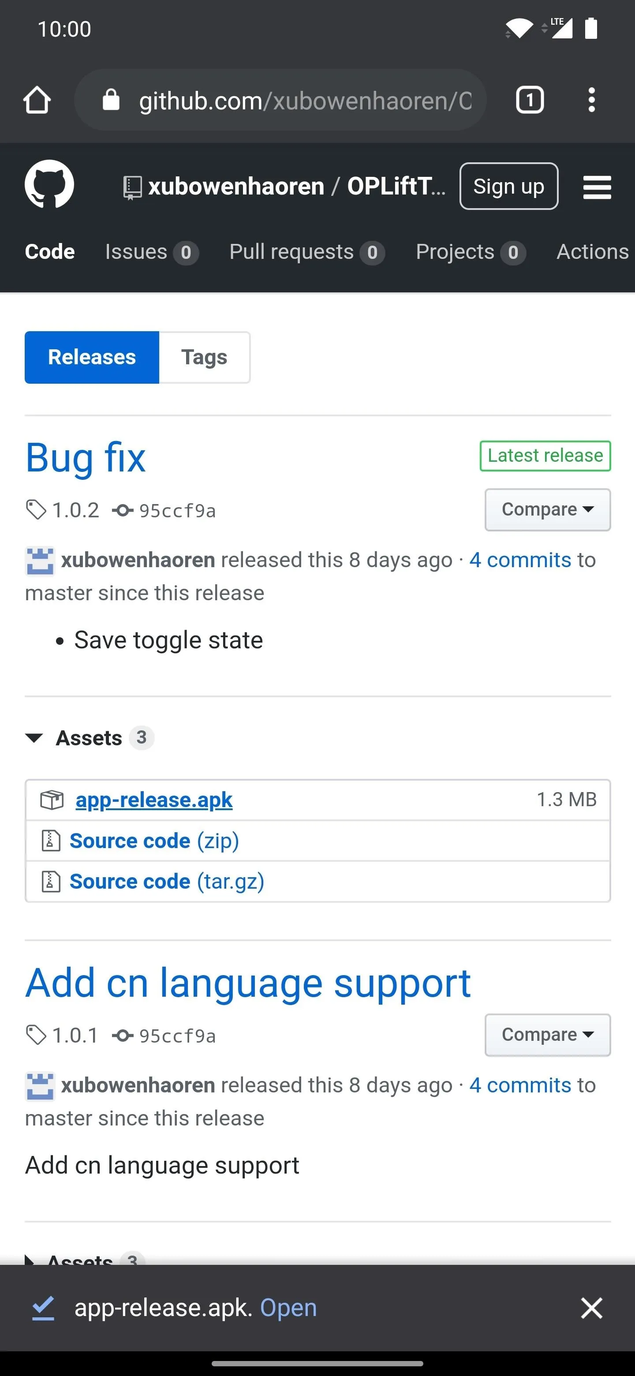Open the GitHub hamburger navigation menu
The image size is (635, 1376).
click(597, 187)
